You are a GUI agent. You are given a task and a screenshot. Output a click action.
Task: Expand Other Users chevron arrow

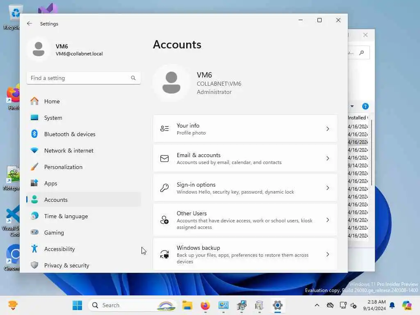coord(328,220)
